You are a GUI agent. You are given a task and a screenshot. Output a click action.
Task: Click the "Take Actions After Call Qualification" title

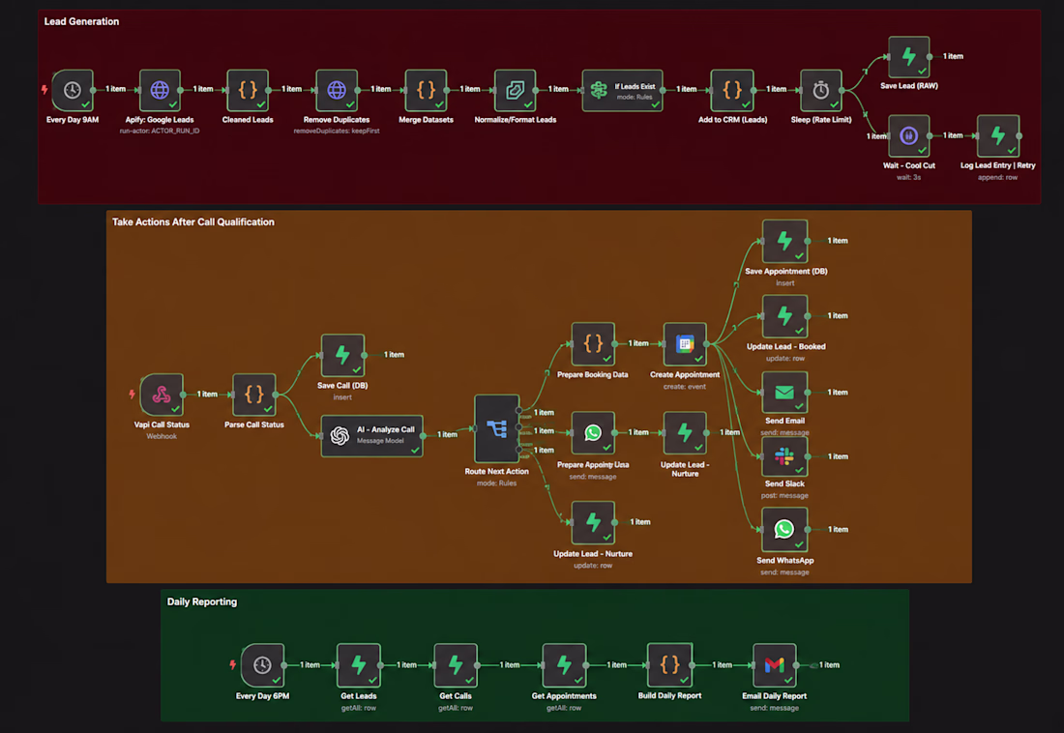[x=193, y=222]
